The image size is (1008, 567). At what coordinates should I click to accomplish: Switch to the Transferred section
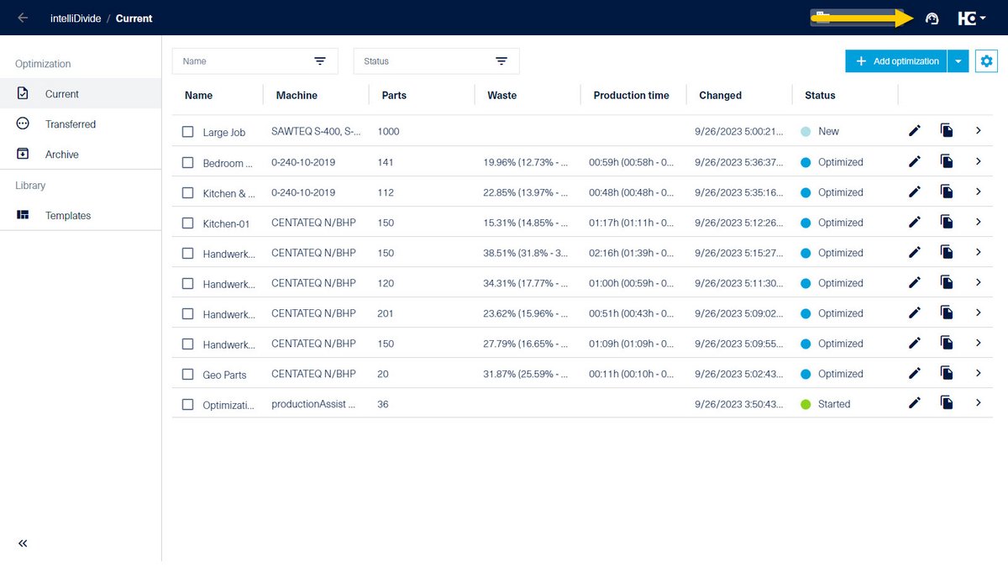click(70, 123)
